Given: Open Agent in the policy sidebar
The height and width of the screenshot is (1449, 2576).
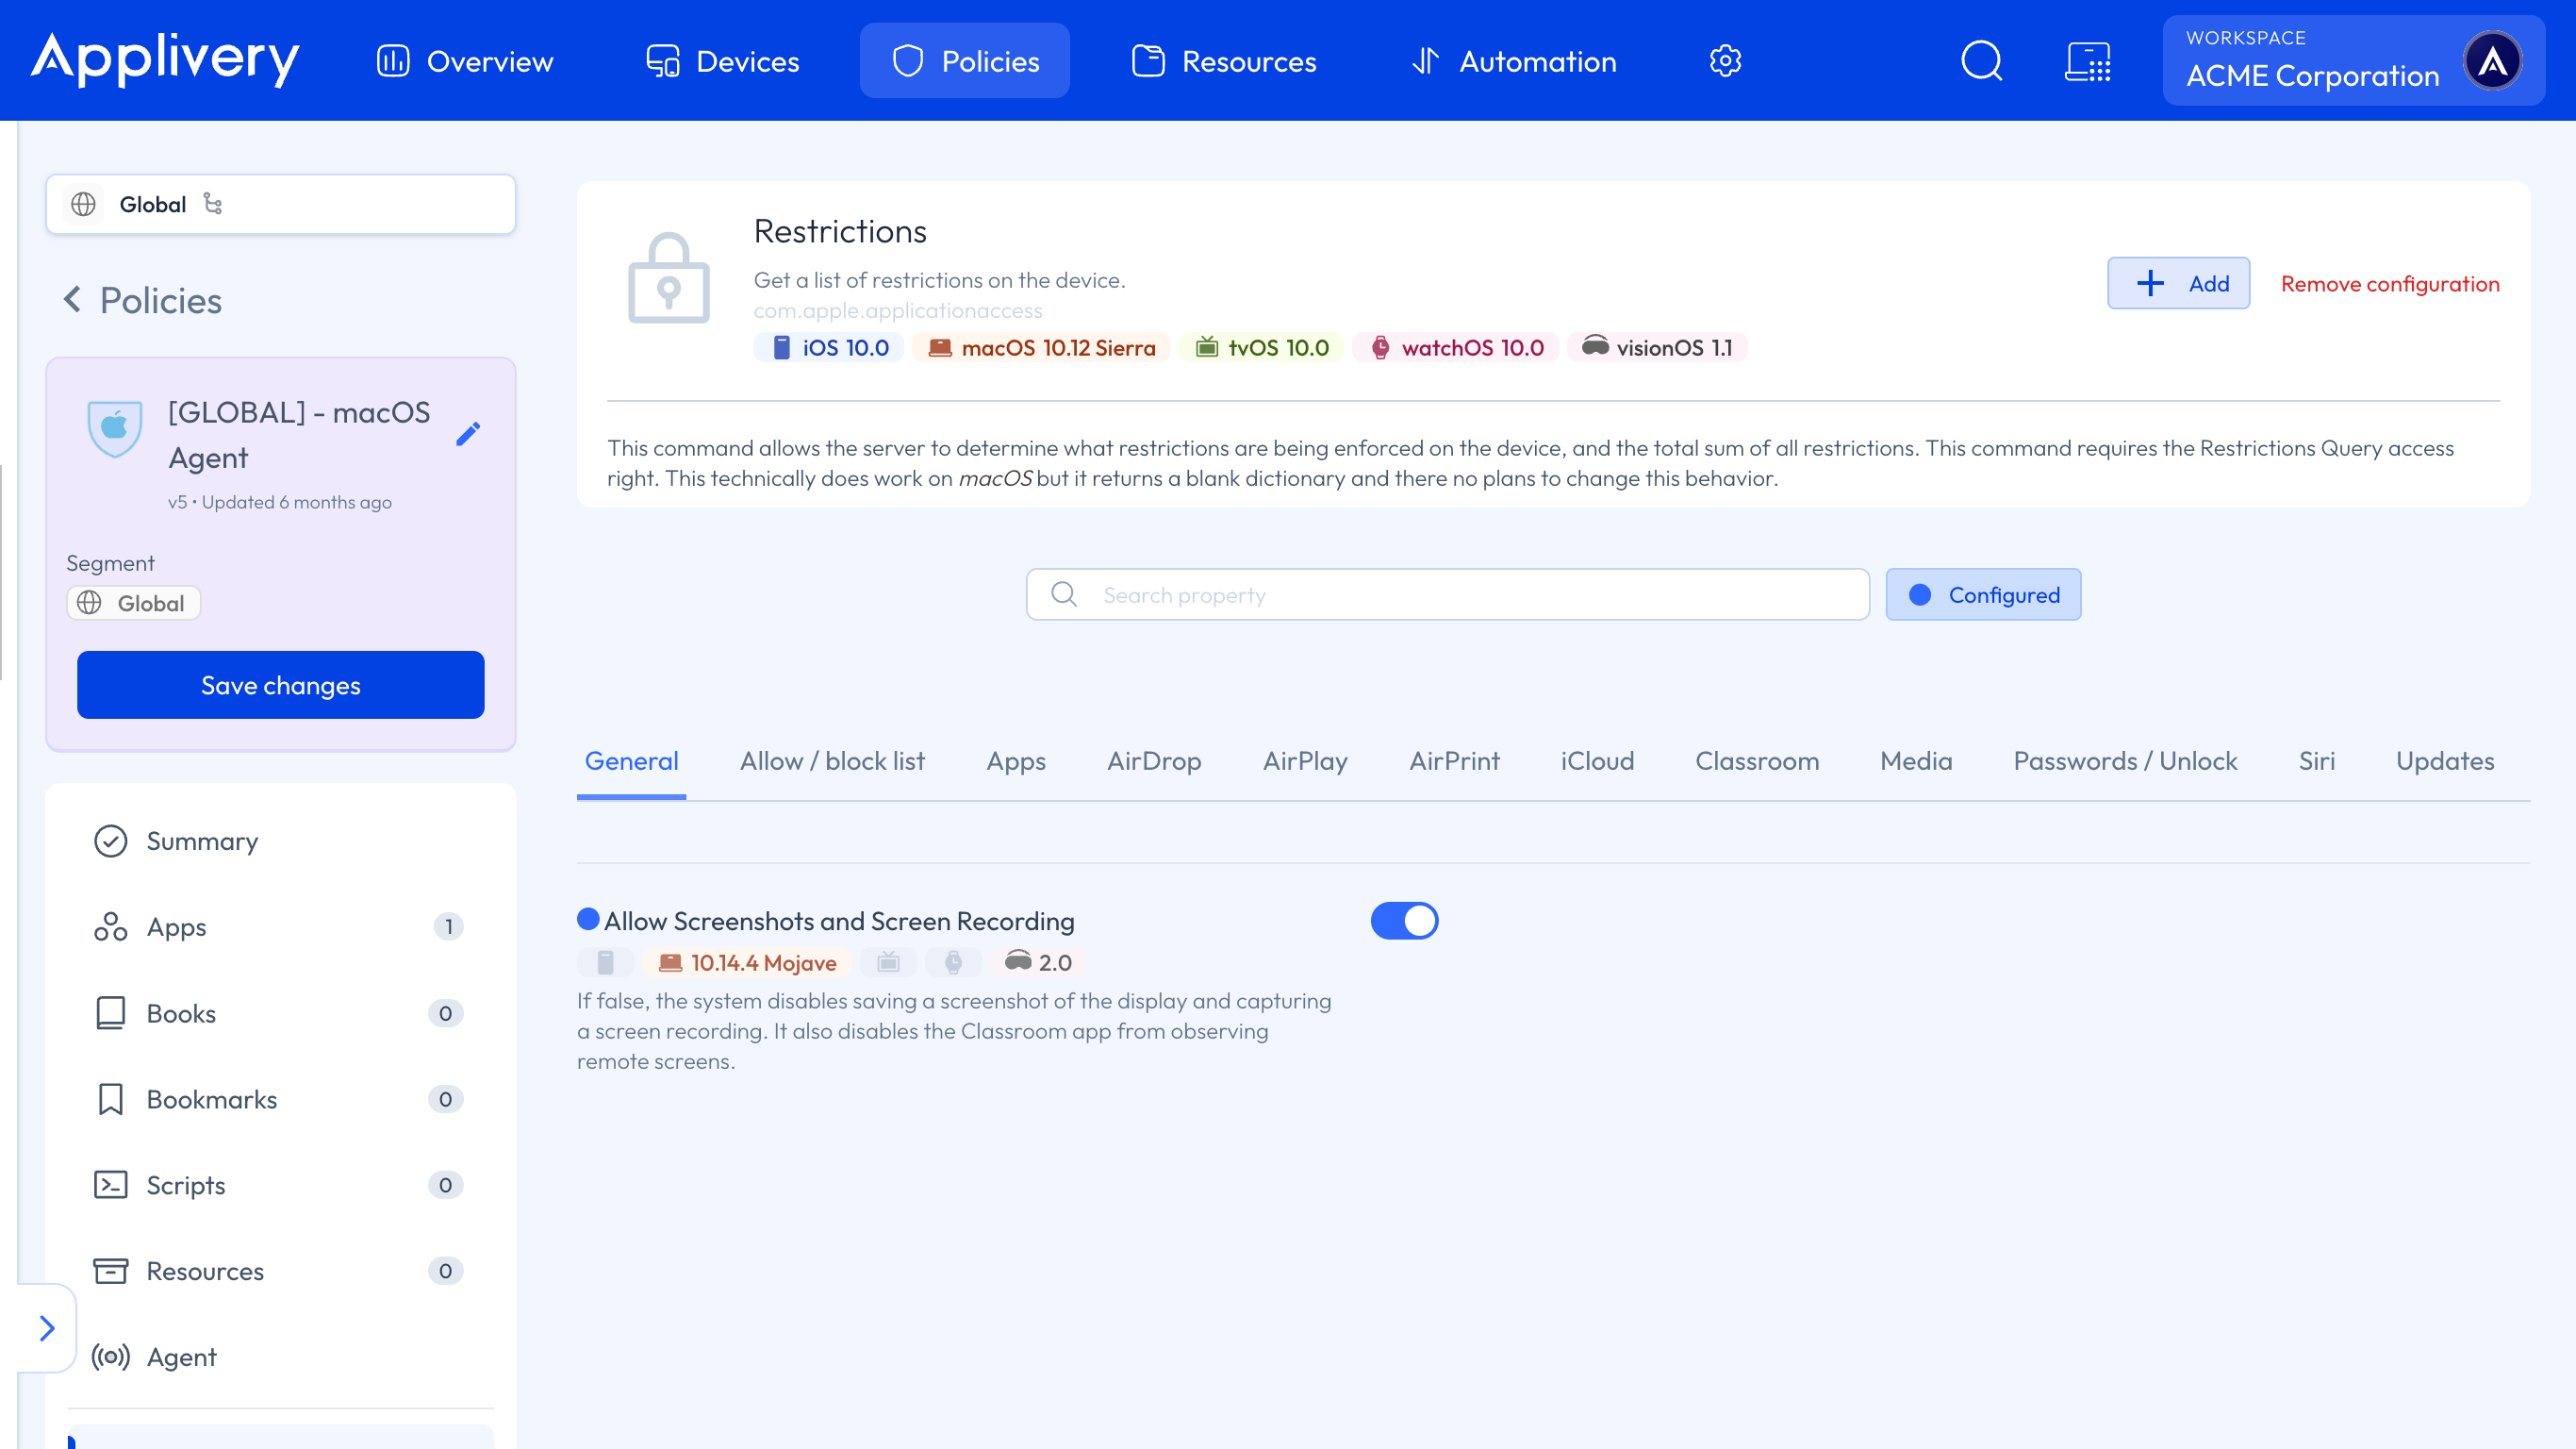Looking at the screenshot, I should tap(280, 1357).
